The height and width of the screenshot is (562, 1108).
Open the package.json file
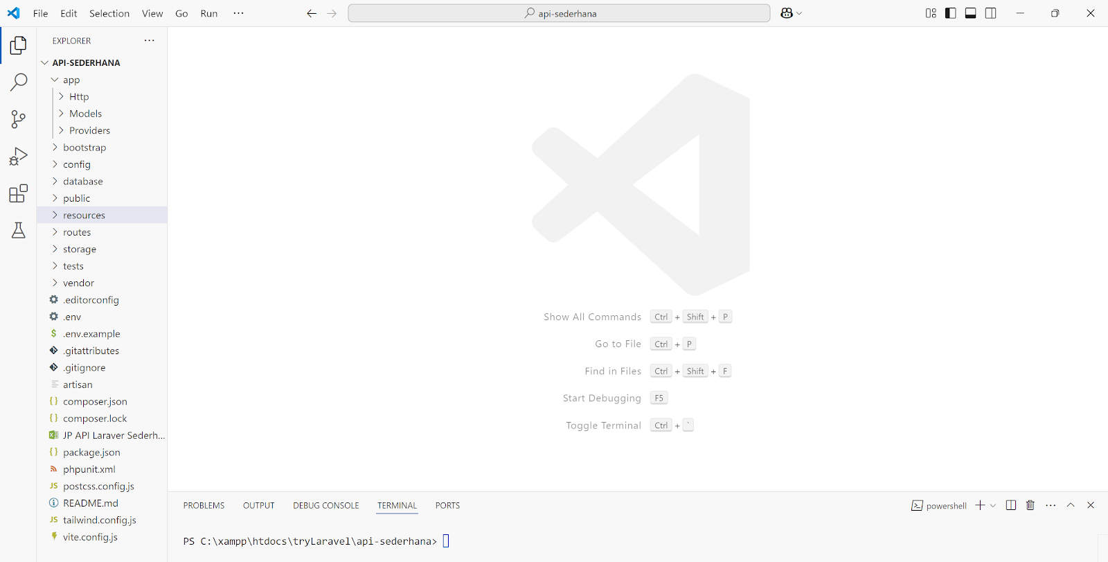(102, 453)
